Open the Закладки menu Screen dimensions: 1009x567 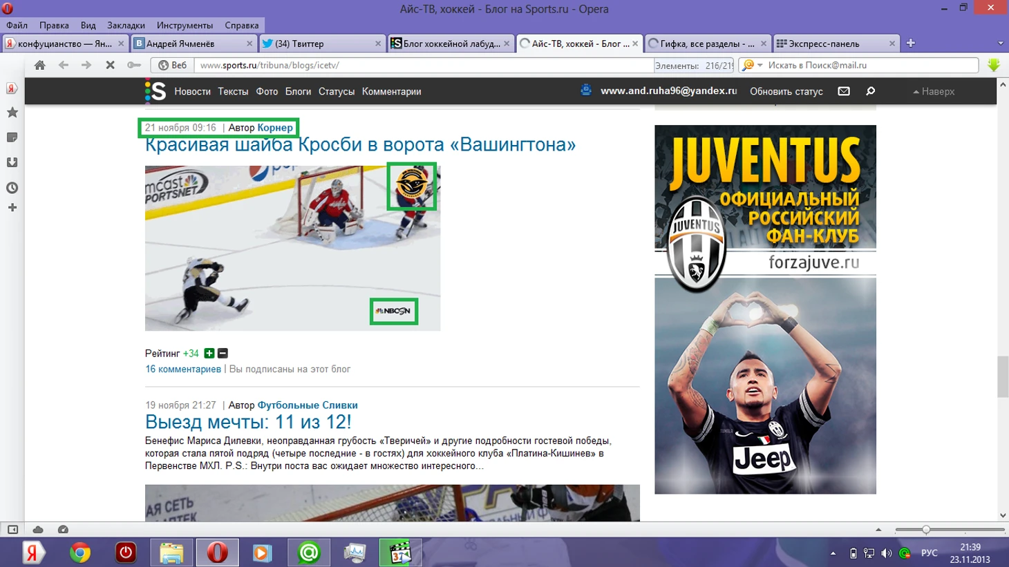click(126, 25)
